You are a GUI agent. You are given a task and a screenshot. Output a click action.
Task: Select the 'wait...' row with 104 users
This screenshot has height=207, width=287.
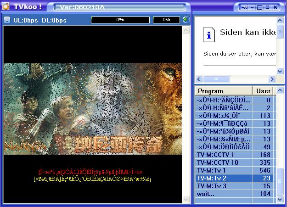click(236, 194)
